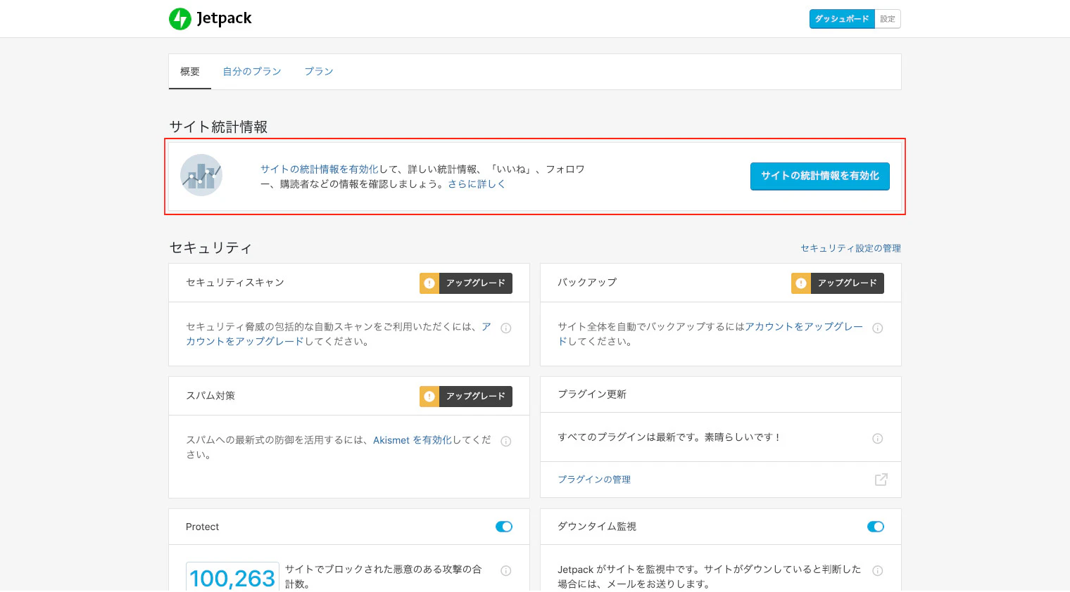The image size is (1070, 592).
Task: Click info icon in バックアップ card
Action: coord(877,328)
